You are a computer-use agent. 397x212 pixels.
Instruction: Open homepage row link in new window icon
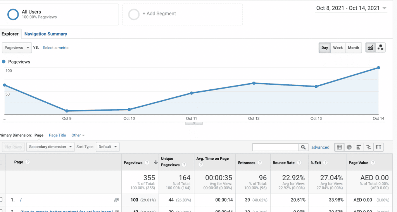(116, 200)
